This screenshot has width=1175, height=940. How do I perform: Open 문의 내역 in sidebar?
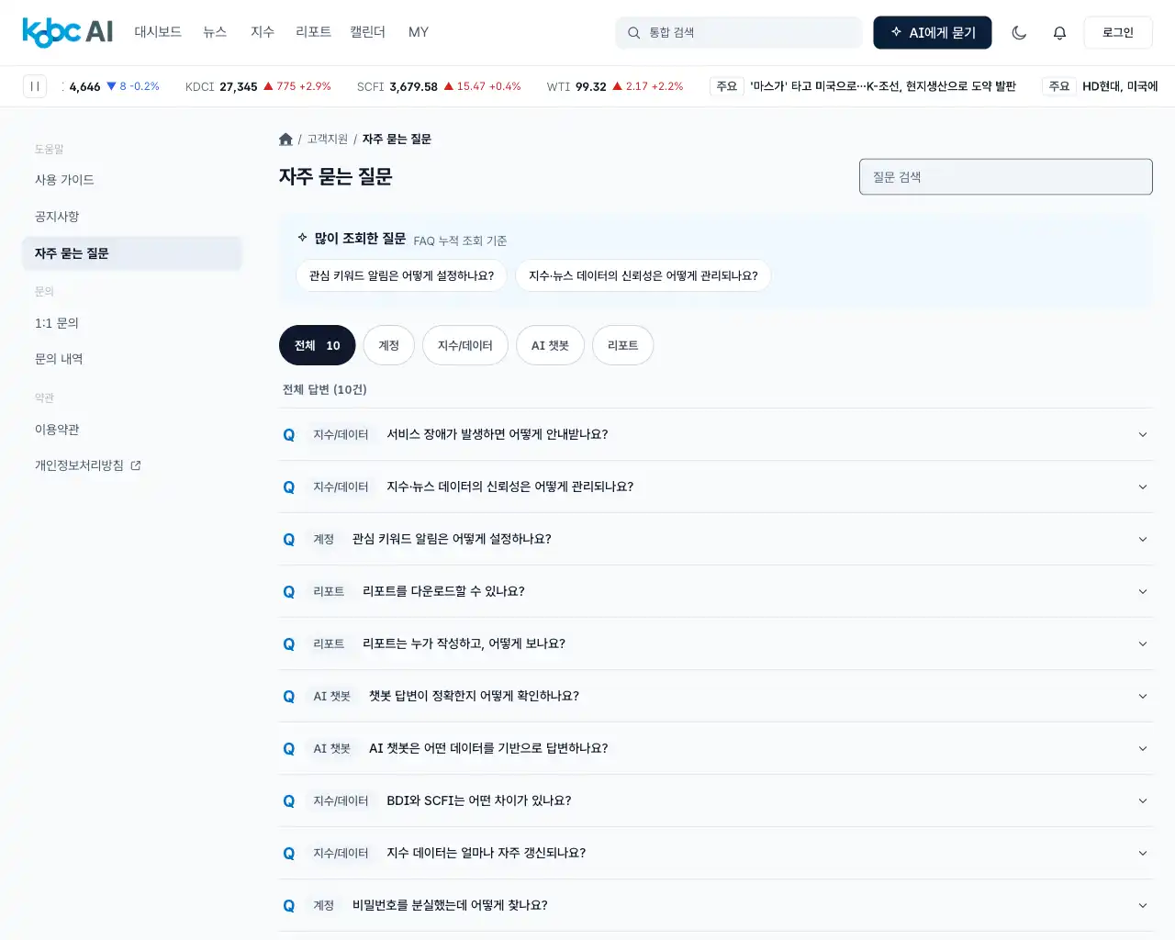(132, 359)
